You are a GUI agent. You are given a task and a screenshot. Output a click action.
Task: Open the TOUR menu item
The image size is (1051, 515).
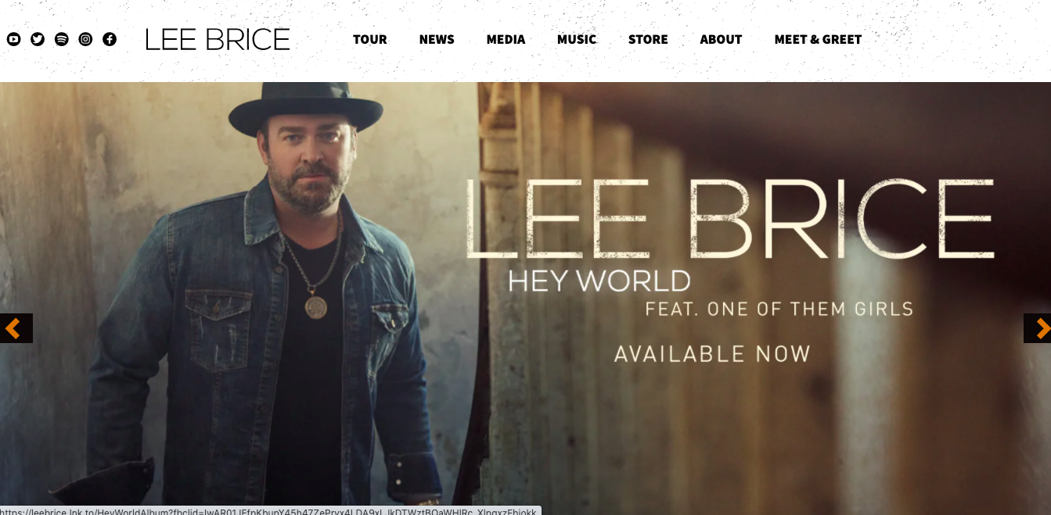(370, 39)
